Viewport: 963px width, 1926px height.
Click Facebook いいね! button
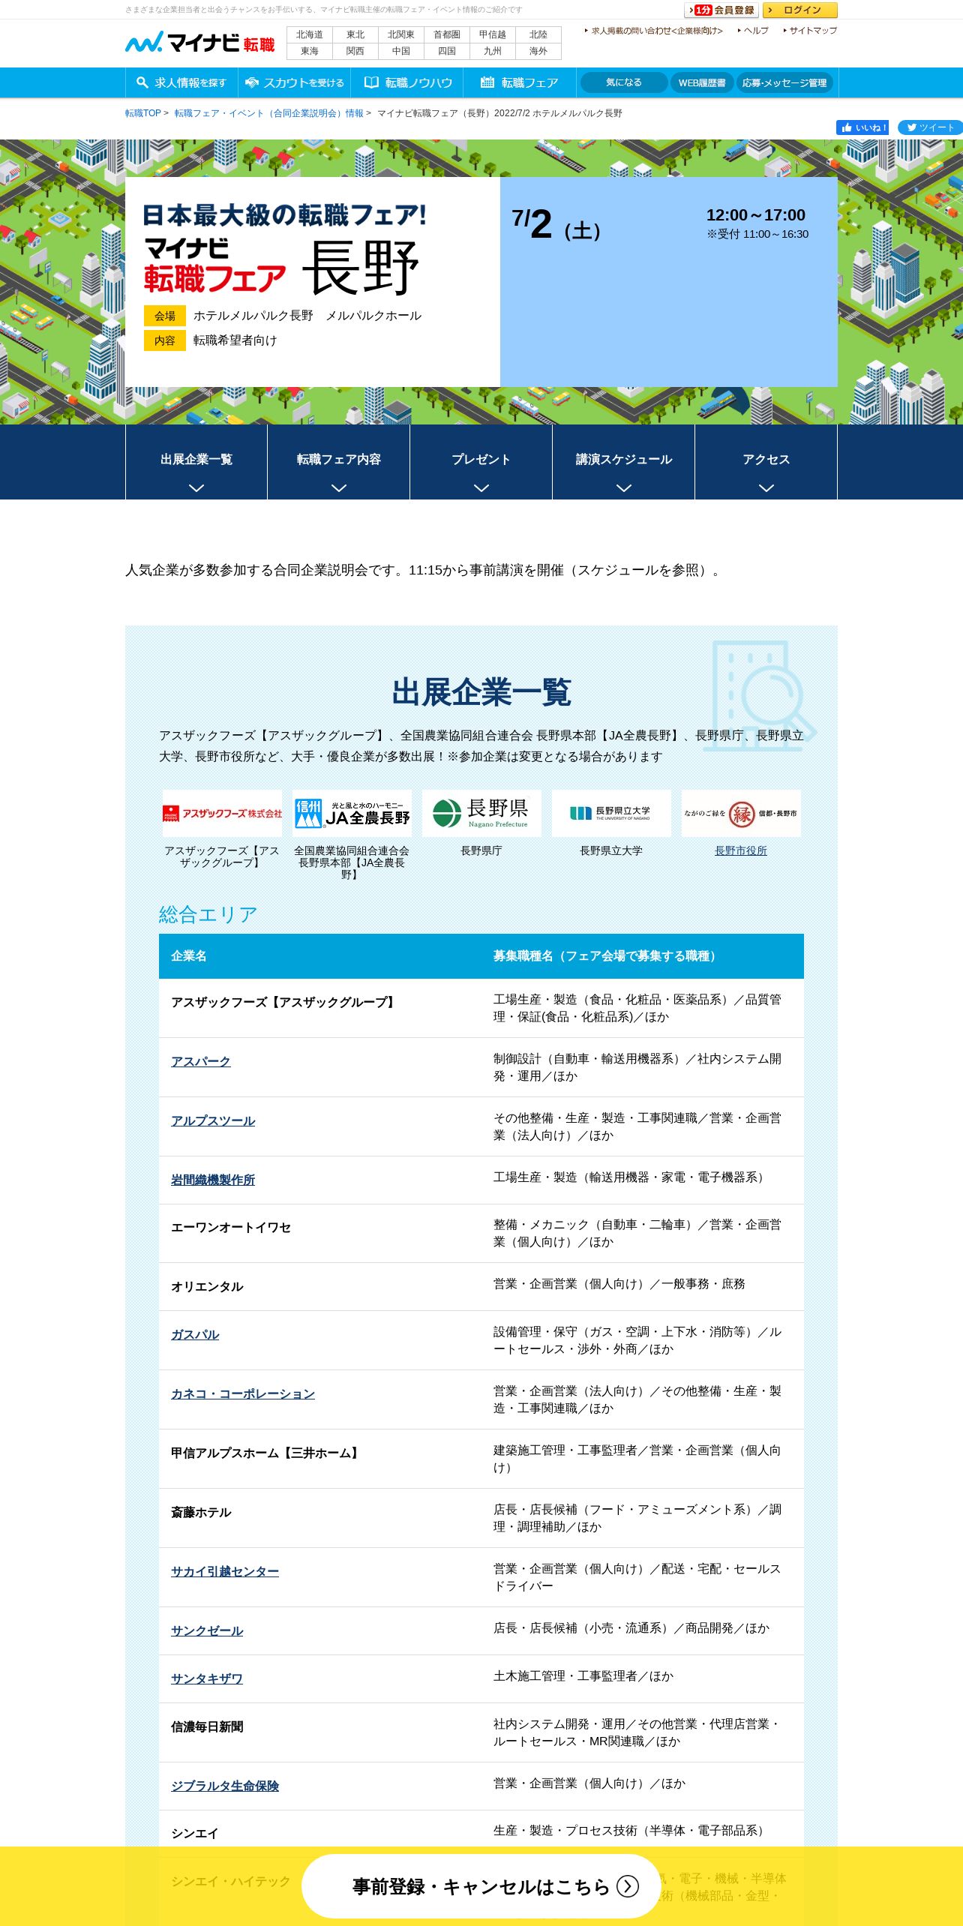[x=862, y=127]
